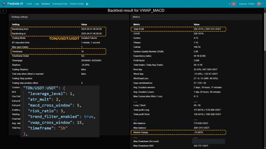Click the 'Max Drawdown (Account)' label
266x149 pixels.
coord(146,141)
